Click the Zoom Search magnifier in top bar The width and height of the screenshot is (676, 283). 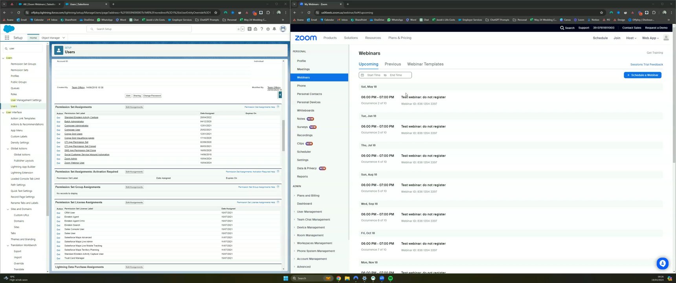562,28
